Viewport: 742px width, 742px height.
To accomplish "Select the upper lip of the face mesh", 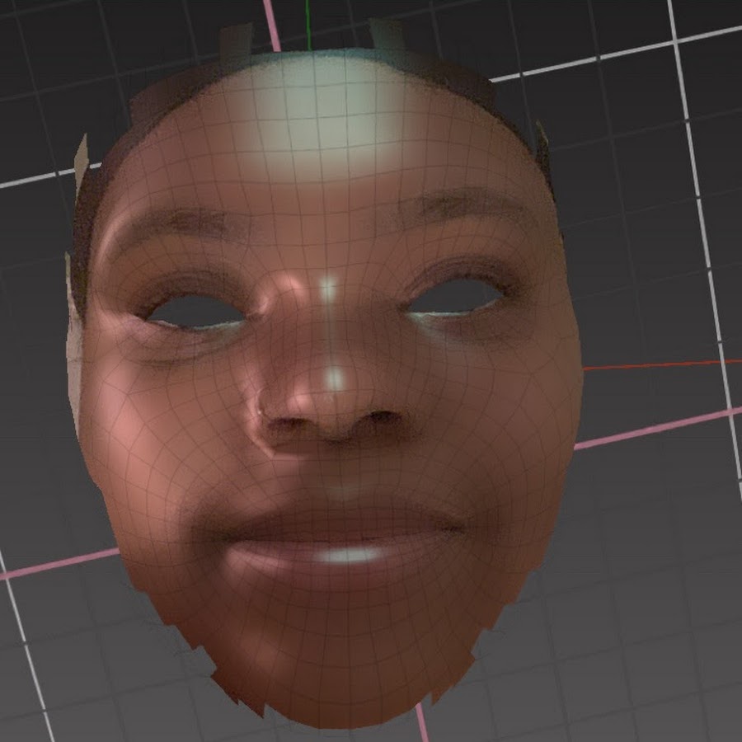I will tap(338, 521).
